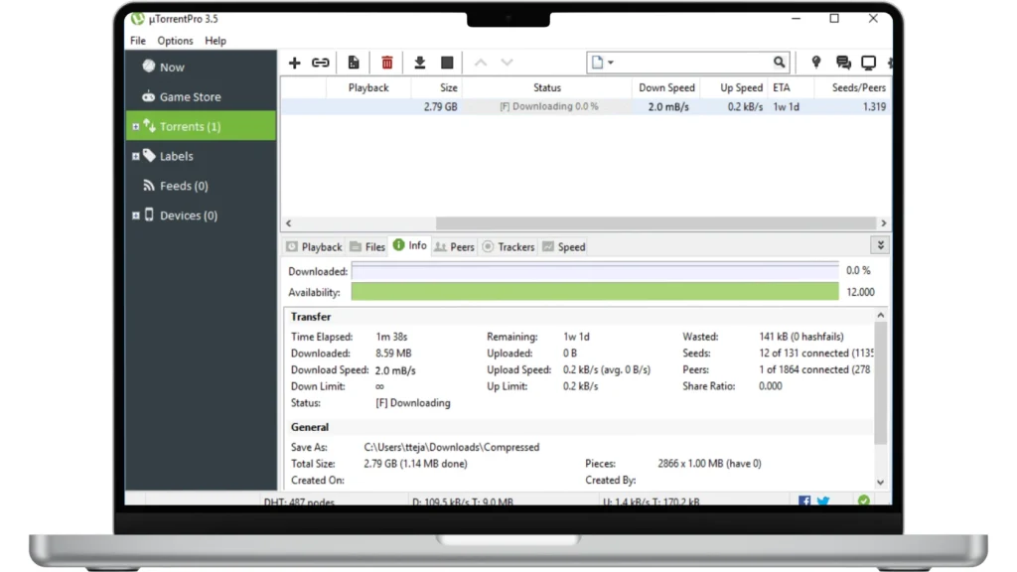
Task: Click the light bulb icon in toolbar
Action: pos(816,63)
